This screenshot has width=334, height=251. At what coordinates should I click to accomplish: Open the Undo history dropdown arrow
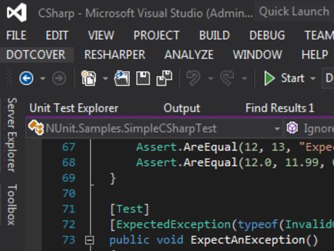click(211, 79)
